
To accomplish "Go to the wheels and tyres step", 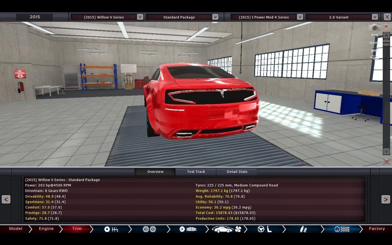I will pyautogui.click(x=149, y=229).
